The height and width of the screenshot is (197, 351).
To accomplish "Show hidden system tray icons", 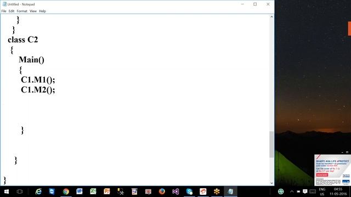I will point(292,192).
